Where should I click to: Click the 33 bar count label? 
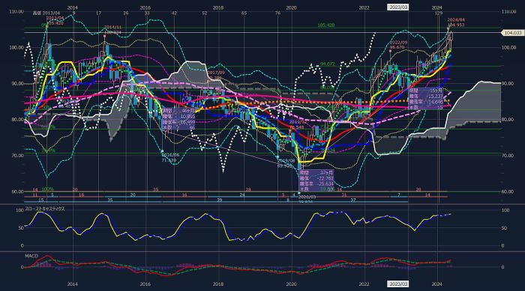(x=147, y=13)
